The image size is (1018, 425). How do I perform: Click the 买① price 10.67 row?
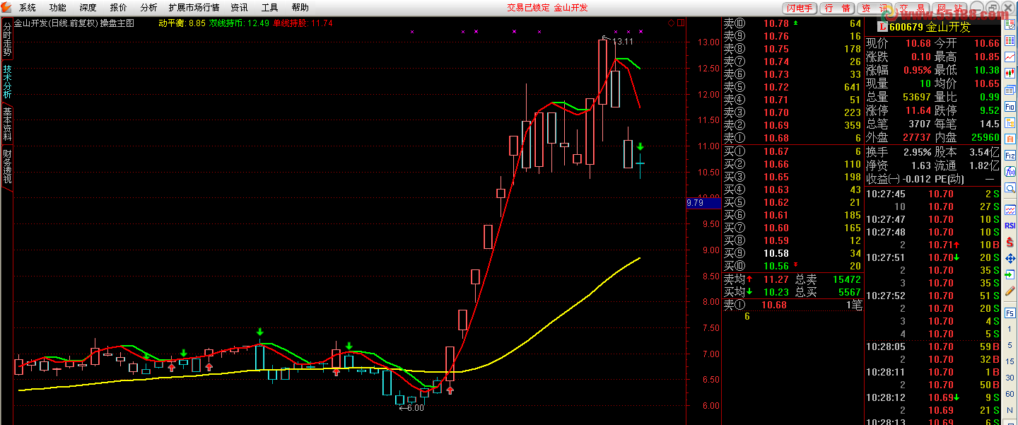pyautogui.click(x=792, y=151)
